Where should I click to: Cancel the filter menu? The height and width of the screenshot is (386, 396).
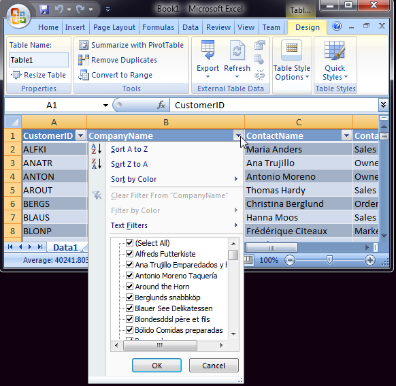[214, 366]
